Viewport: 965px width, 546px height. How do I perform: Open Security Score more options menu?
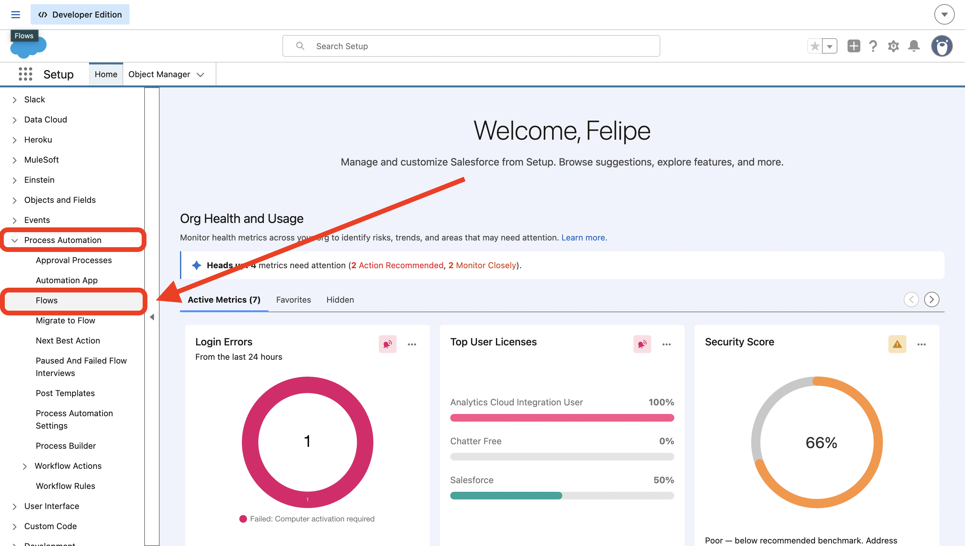point(922,344)
